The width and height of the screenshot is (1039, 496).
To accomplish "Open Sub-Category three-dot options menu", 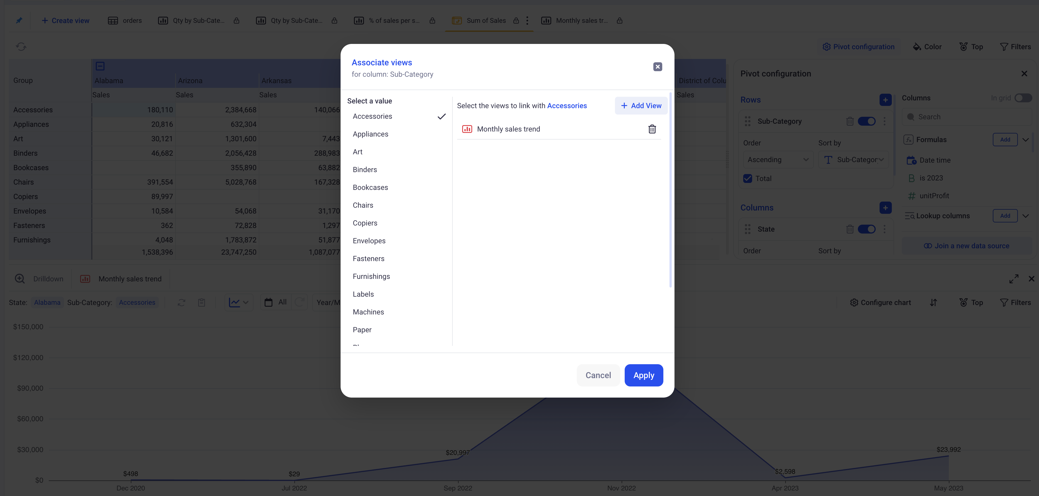I will pos(885,121).
